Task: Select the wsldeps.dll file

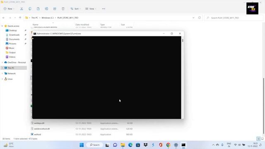Action: point(39,123)
